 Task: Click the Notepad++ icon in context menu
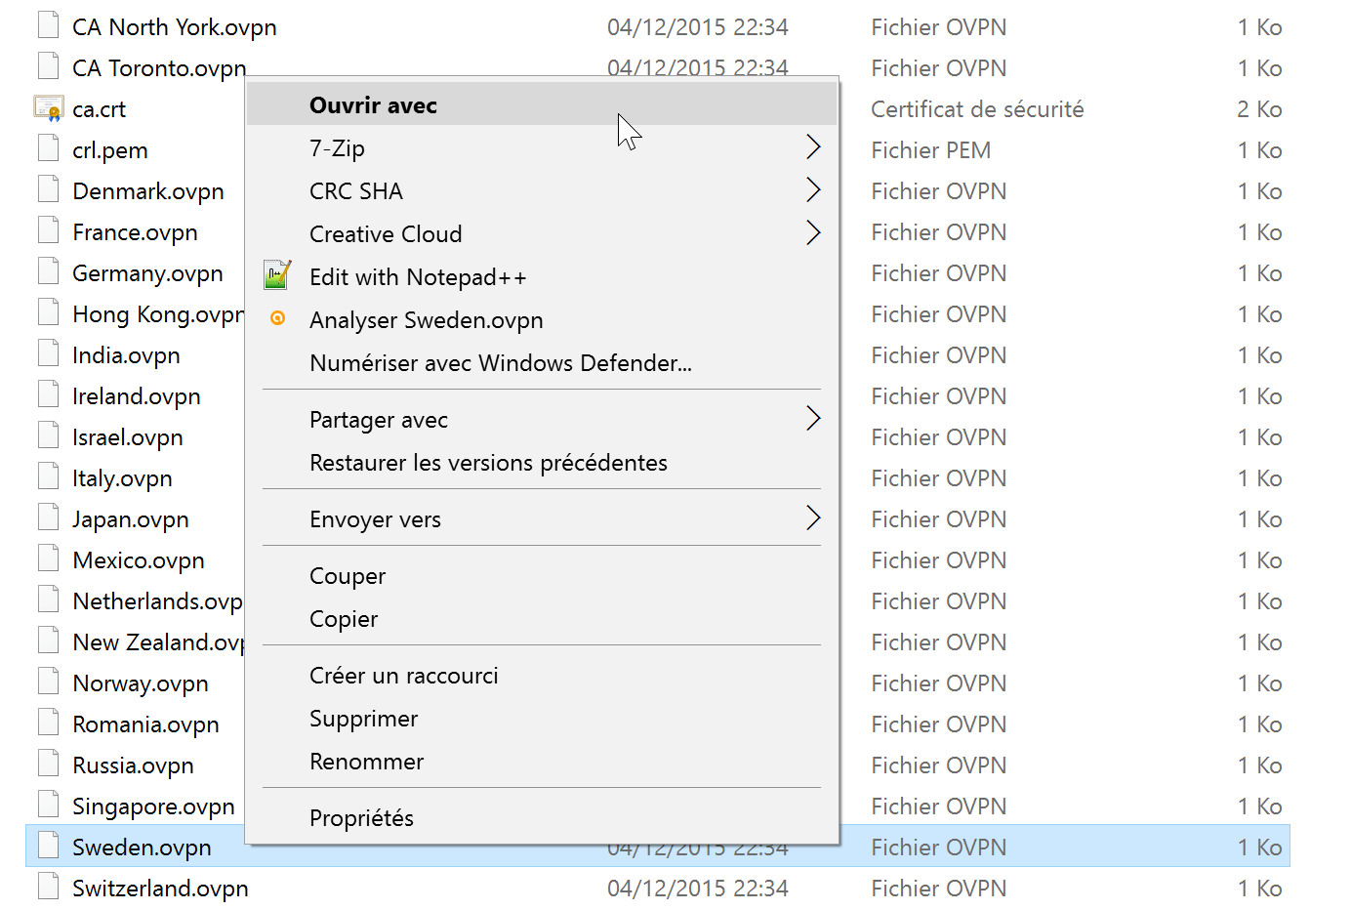click(278, 275)
